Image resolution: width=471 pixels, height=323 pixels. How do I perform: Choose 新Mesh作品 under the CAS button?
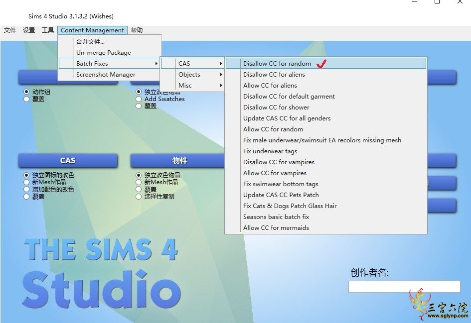tap(26, 182)
